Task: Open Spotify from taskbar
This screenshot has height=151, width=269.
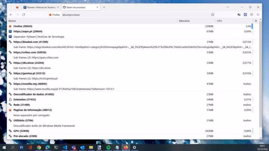Action: coord(108,147)
